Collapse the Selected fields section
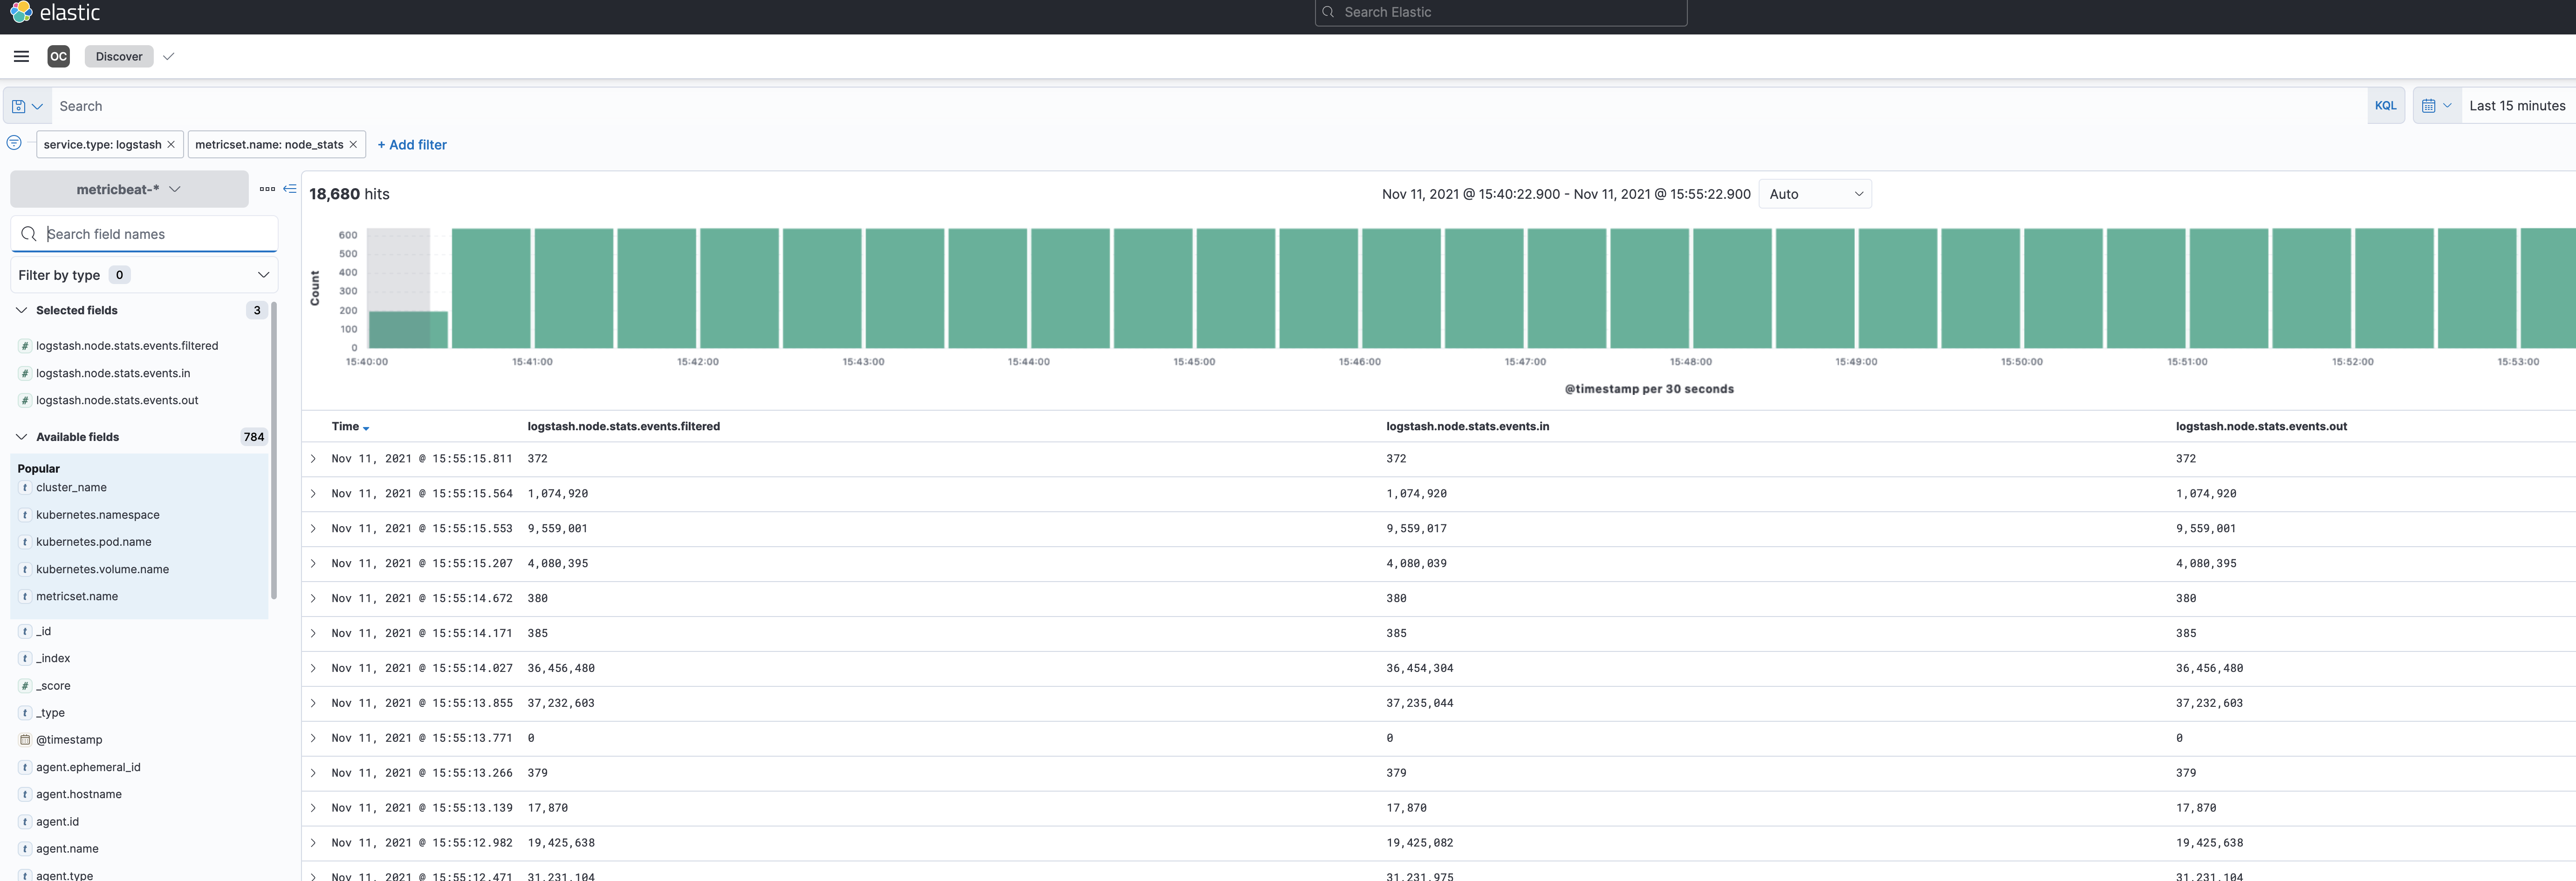Screen dimensions: 2576x881 tap(22, 311)
